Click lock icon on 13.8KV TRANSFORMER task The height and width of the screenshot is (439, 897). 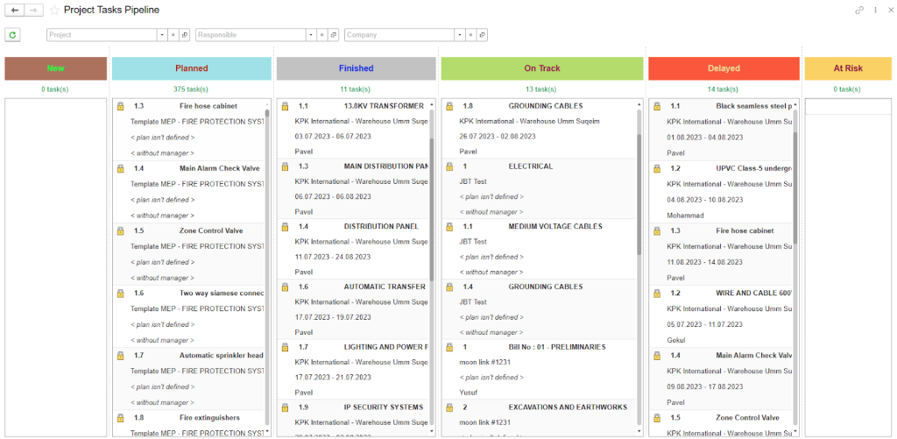coord(285,106)
